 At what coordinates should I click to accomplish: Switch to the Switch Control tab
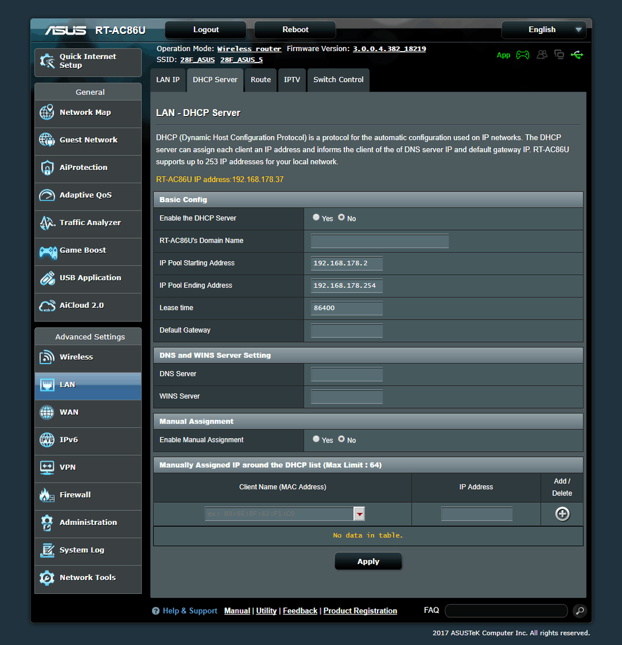pos(338,80)
